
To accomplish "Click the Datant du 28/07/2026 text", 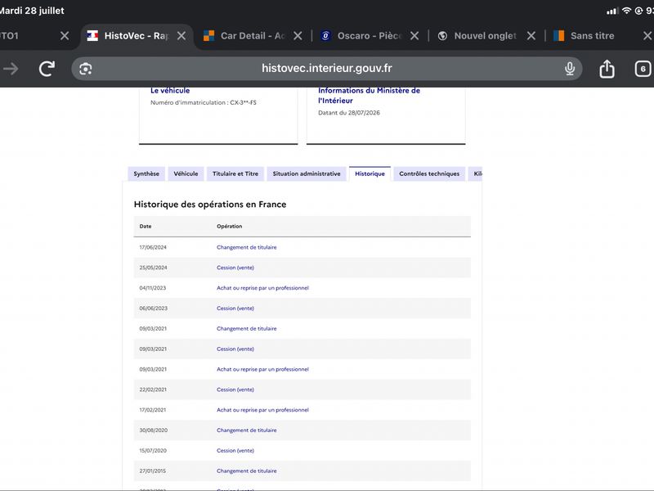I will pos(349,113).
